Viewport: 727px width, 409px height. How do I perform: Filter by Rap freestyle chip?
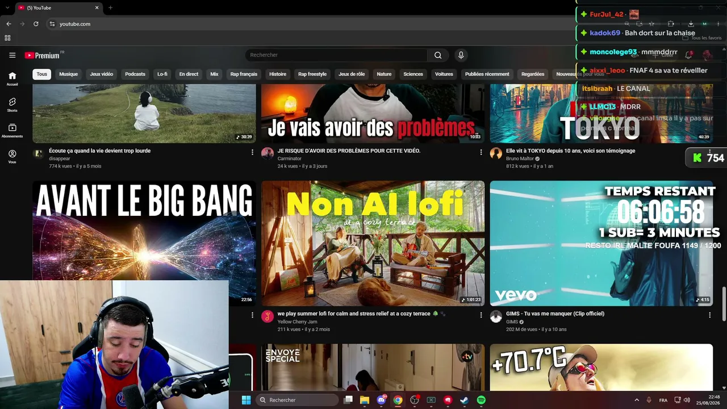312,74
